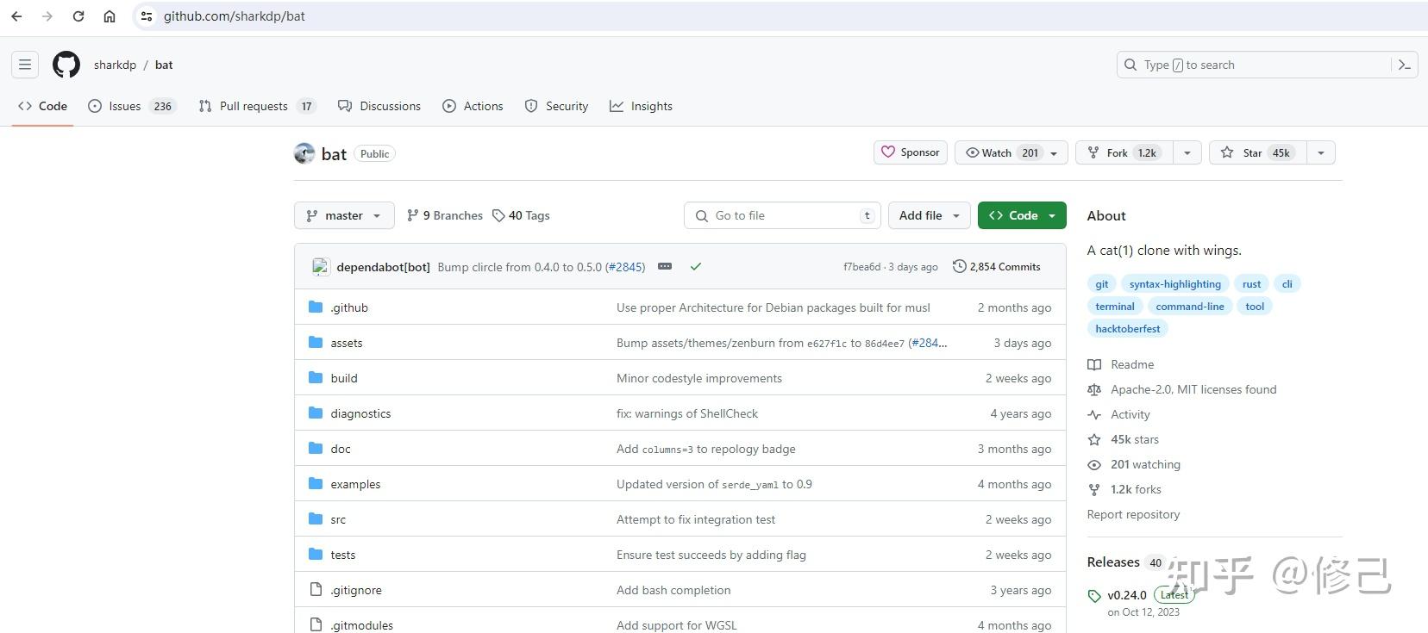
Task: Open the examples folder
Action: point(355,484)
